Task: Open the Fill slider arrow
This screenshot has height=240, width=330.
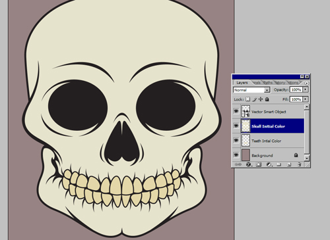Action: point(306,99)
